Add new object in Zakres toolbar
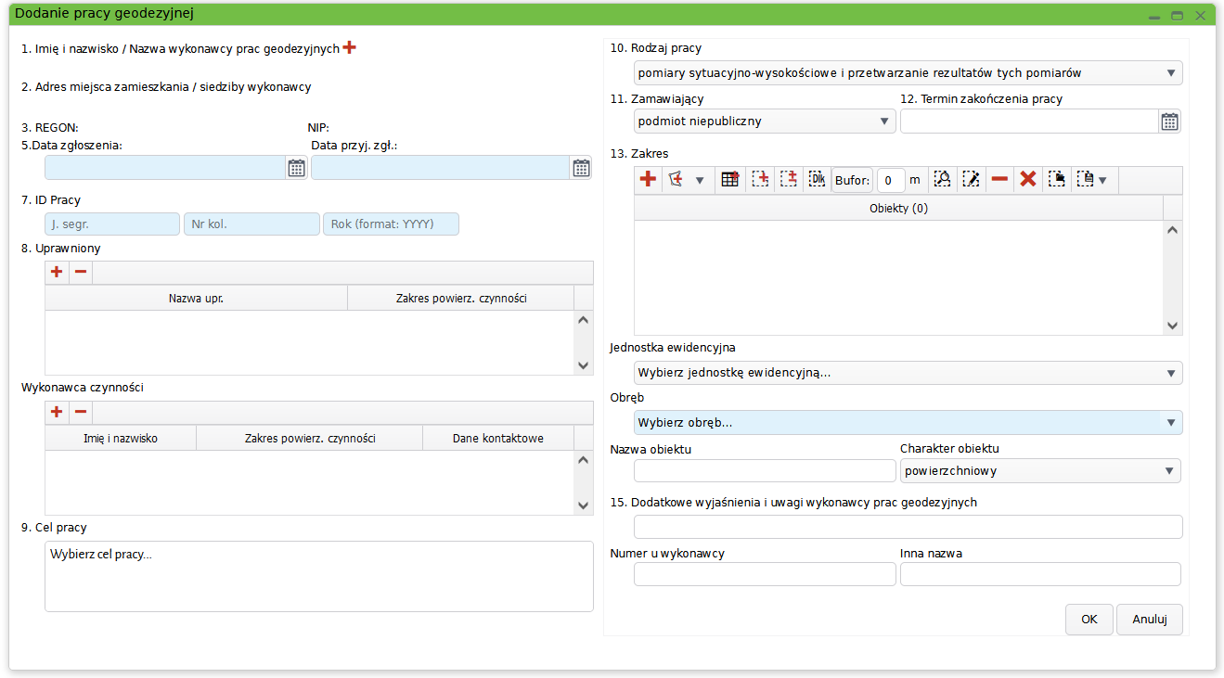1224x678 pixels. point(649,180)
